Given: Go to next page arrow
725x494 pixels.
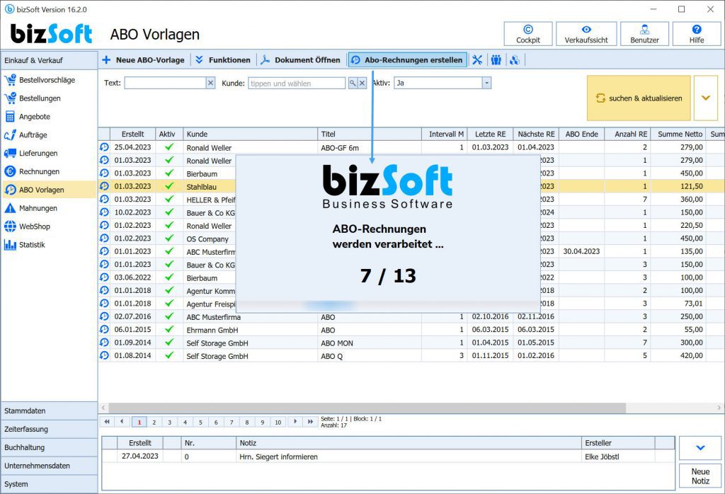Looking at the screenshot, I should 295,422.
